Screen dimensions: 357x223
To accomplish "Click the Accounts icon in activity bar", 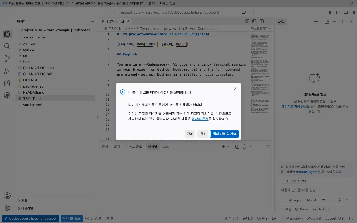I will tap(7, 196).
